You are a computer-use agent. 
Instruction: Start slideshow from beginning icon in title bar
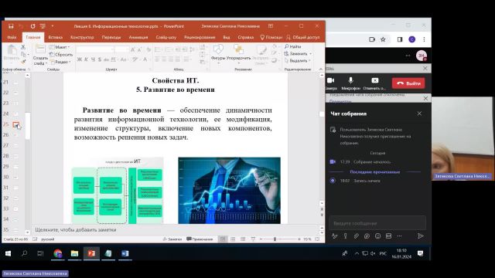click(x=43, y=26)
